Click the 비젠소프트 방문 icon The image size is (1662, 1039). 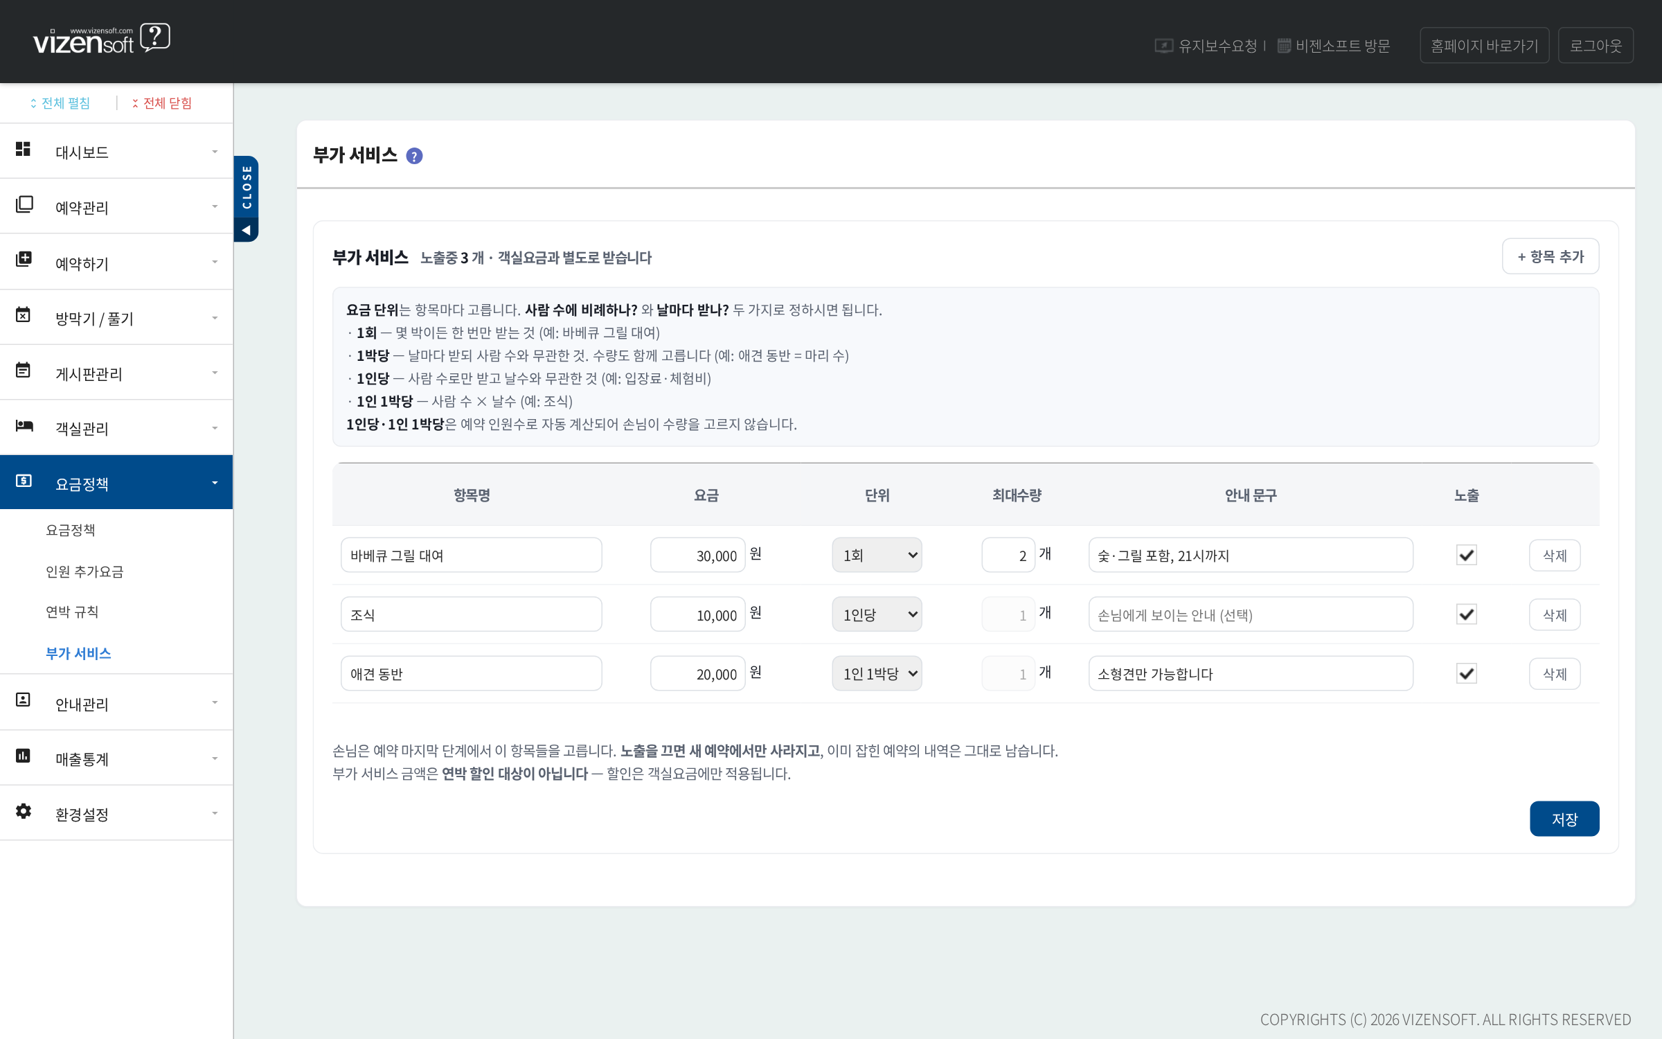click(1284, 46)
